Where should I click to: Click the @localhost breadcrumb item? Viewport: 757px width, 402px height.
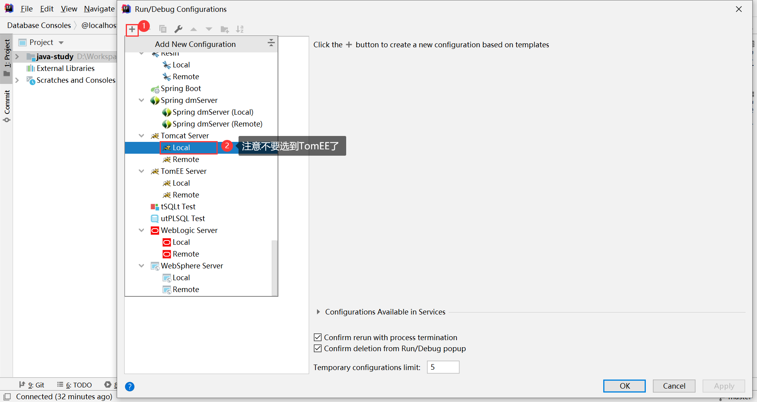click(99, 25)
